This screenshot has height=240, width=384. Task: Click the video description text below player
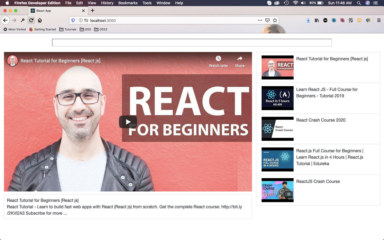tap(125, 210)
